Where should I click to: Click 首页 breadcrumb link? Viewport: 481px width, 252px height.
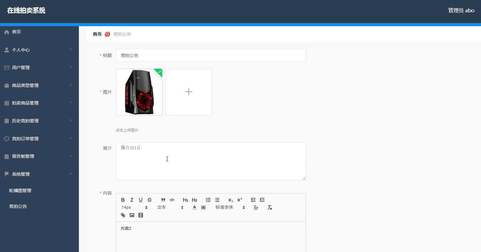pyautogui.click(x=97, y=34)
